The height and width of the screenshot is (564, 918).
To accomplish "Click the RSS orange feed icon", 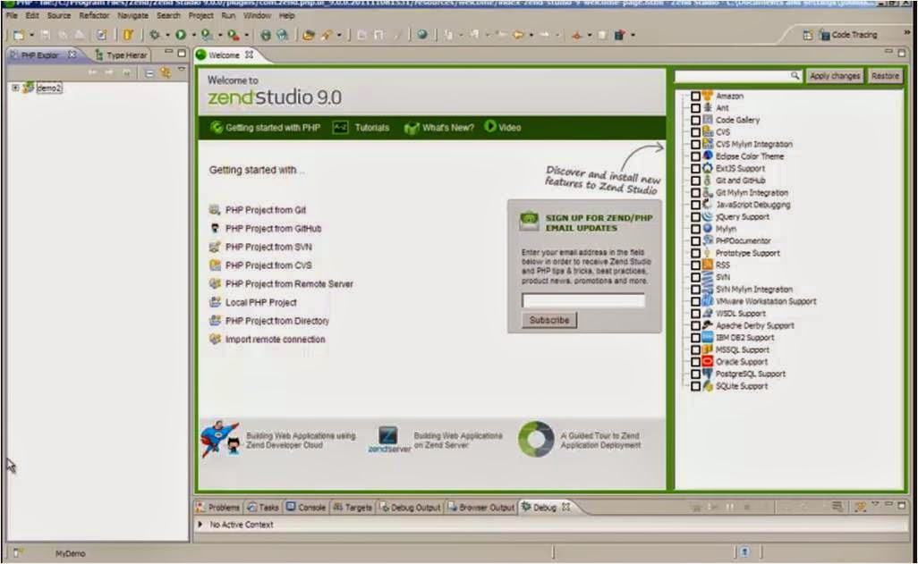I will (707, 265).
